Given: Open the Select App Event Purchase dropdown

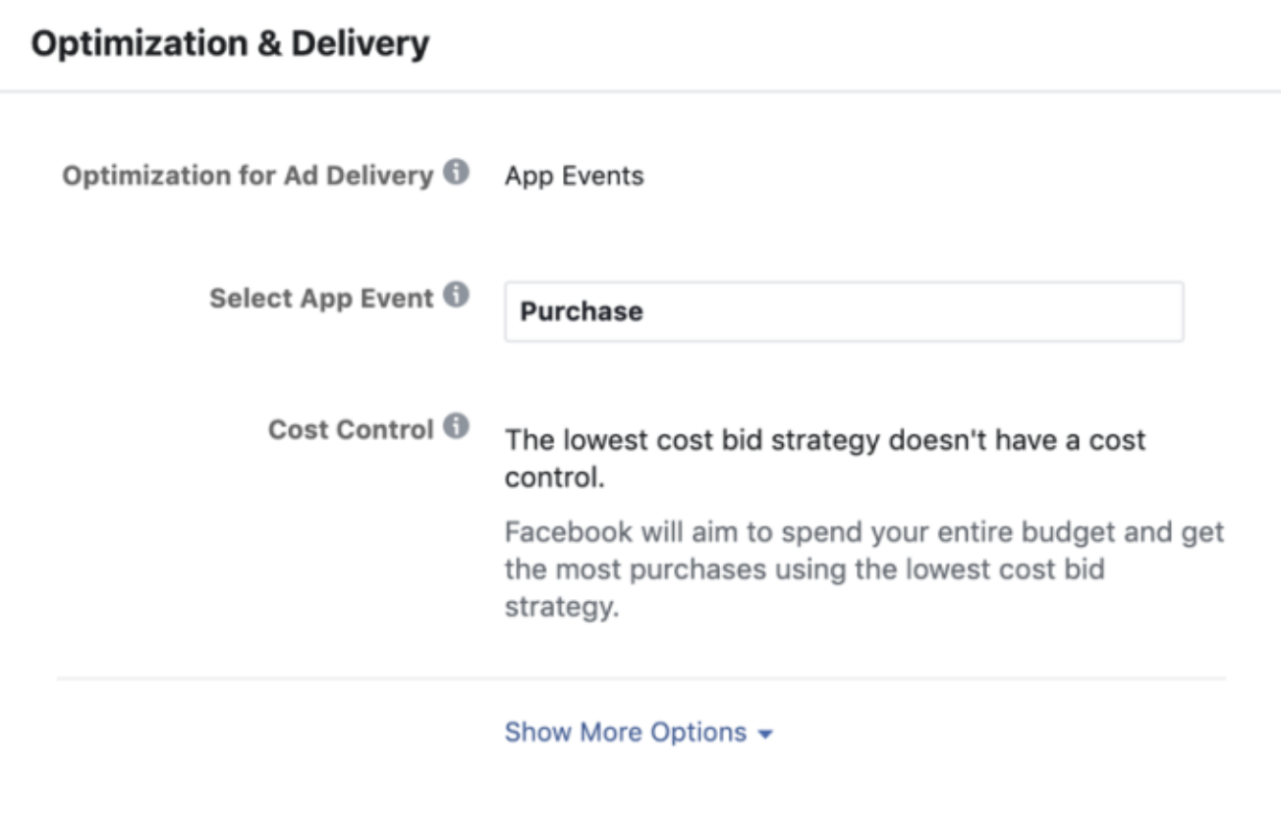Looking at the screenshot, I should pos(843,312).
